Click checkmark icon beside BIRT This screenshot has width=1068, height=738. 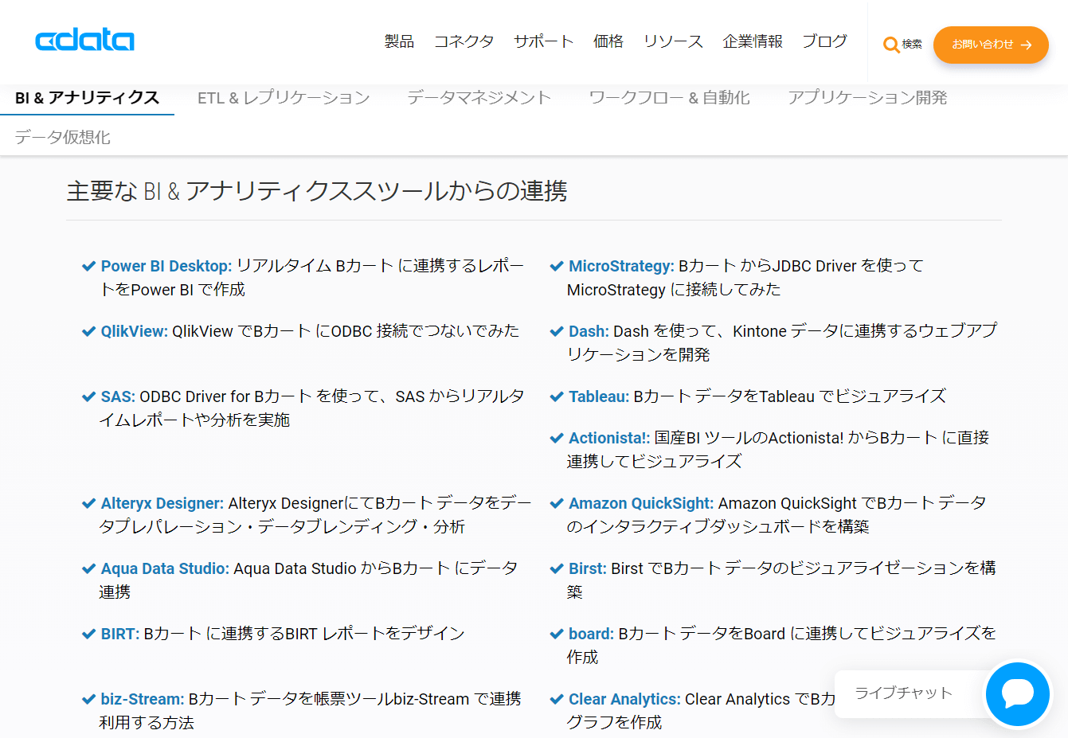(89, 634)
